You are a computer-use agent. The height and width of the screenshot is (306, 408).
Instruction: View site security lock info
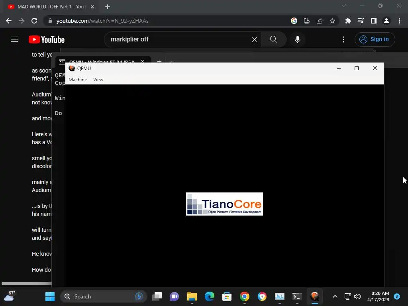tap(50, 21)
